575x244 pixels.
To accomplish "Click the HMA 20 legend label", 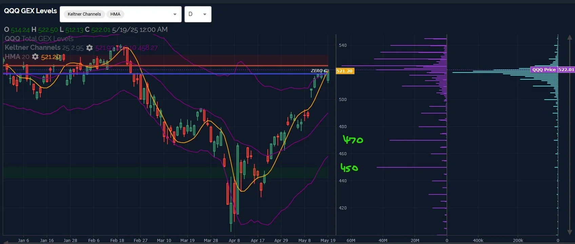I will pos(17,57).
